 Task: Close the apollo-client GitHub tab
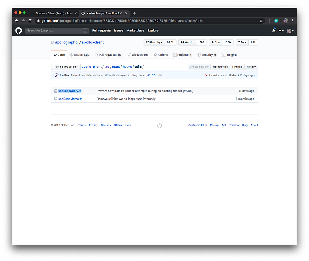click(x=126, y=13)
